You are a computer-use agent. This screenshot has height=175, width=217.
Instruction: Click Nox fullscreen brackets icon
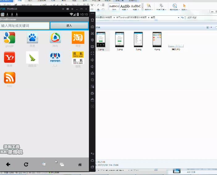pyautogui.click(x=92, y=53)
